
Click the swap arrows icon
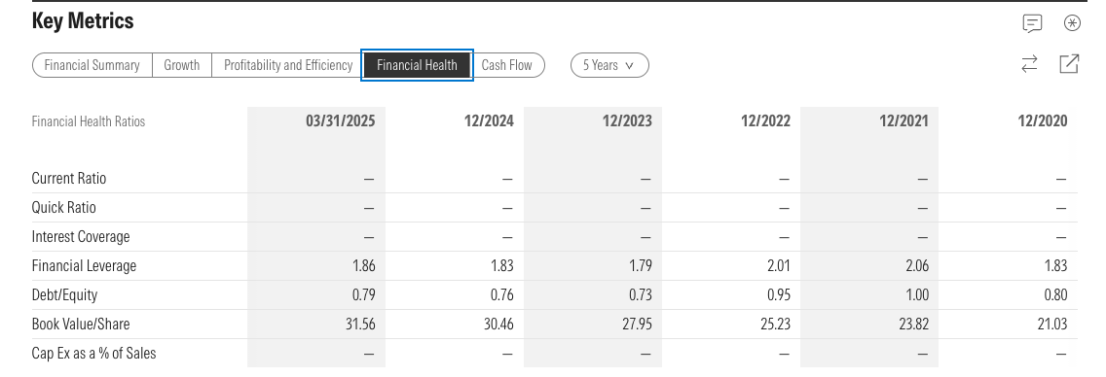click(1029, 64)
